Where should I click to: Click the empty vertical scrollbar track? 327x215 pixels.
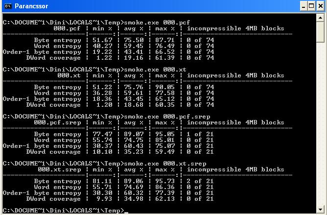point(320,124)
